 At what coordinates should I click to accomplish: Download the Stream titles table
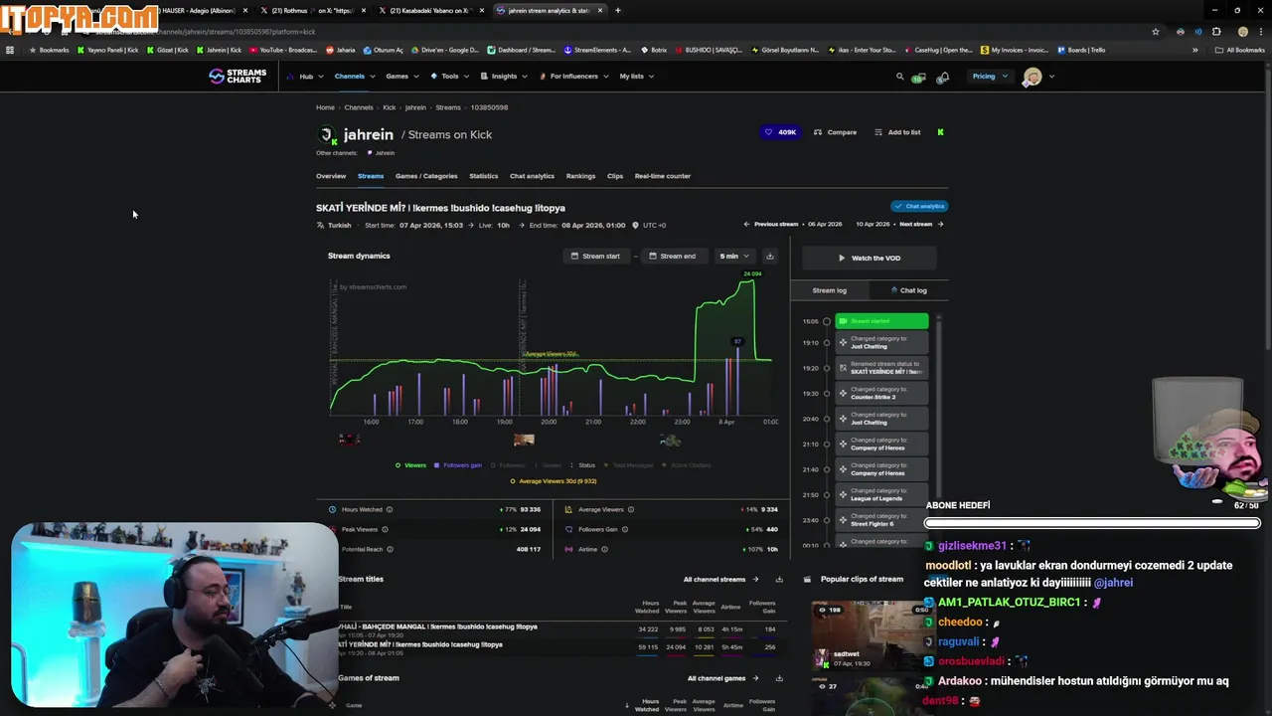[779, 579]
